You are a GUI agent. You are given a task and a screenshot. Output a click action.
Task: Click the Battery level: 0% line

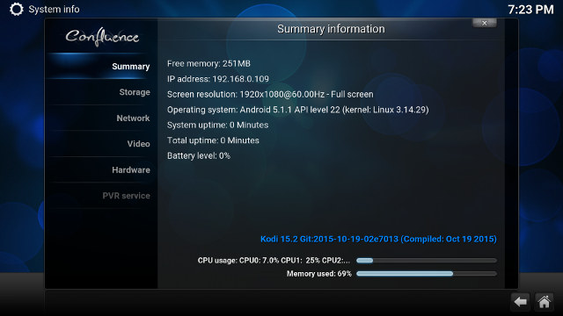[199, 156]
